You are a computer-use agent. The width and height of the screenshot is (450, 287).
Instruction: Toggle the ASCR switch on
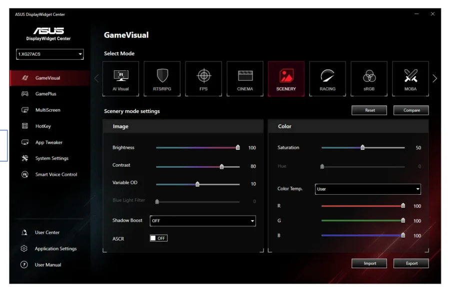coord(158,238)
